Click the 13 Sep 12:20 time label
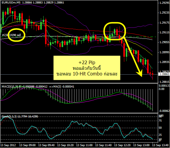The height and width of the screenshot is (148, 170). point(122,145)
